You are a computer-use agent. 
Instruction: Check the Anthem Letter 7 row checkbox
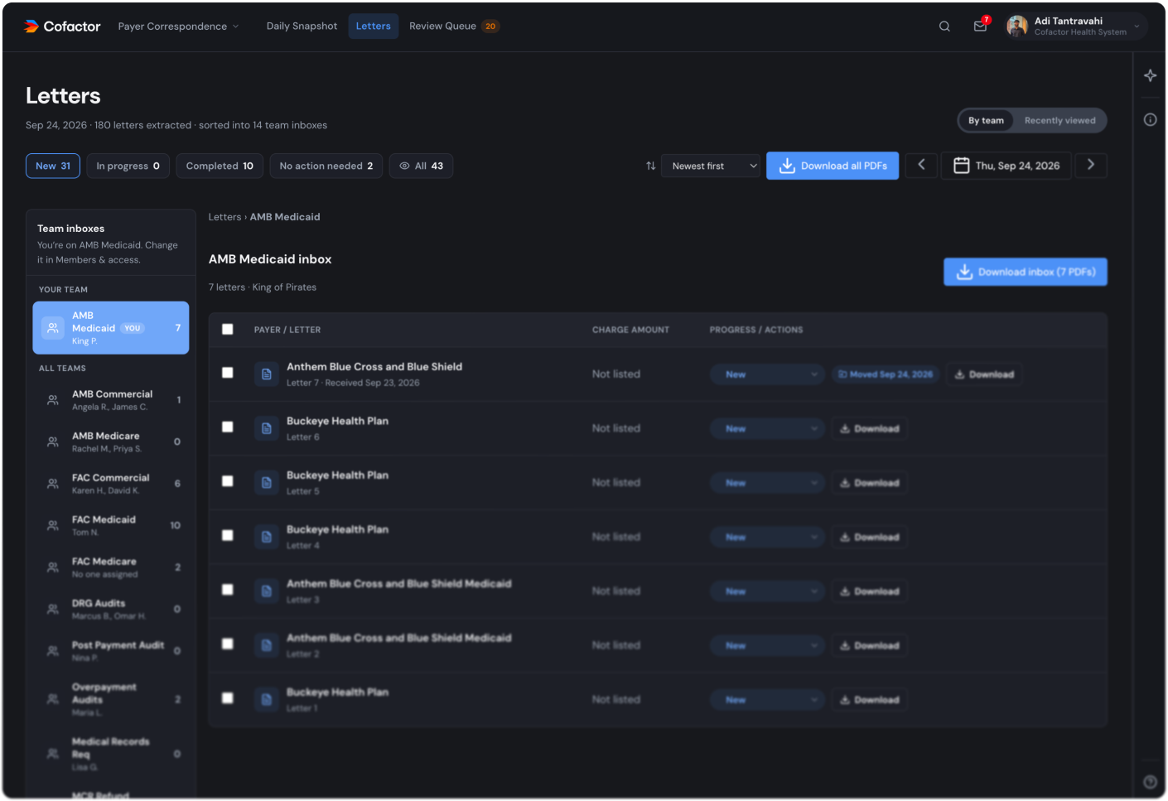point(228,374)
